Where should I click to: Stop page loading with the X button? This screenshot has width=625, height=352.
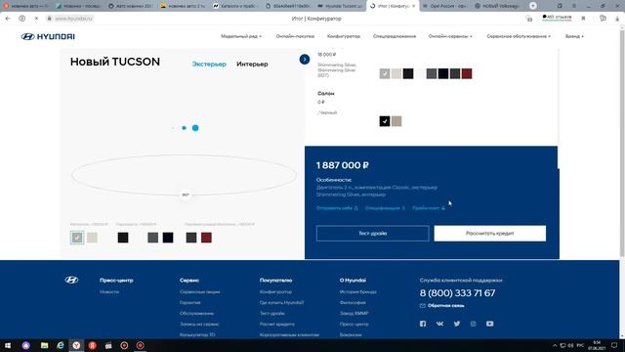pos(36,19)
